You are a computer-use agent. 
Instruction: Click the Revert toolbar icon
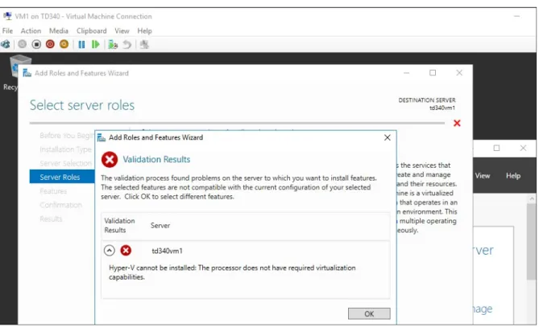tap(126, 44)
